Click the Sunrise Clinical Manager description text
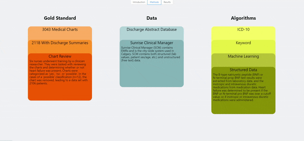 [150, 54]
